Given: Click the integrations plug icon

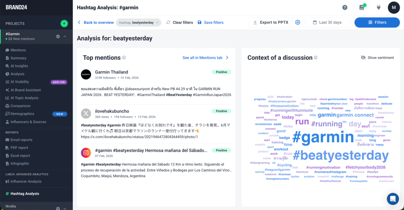Looking at the screenshot, I should coord(379,7).
